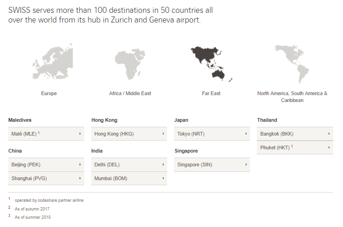Expand arrow on Shanghai (PVG) row

click(80, 178)
